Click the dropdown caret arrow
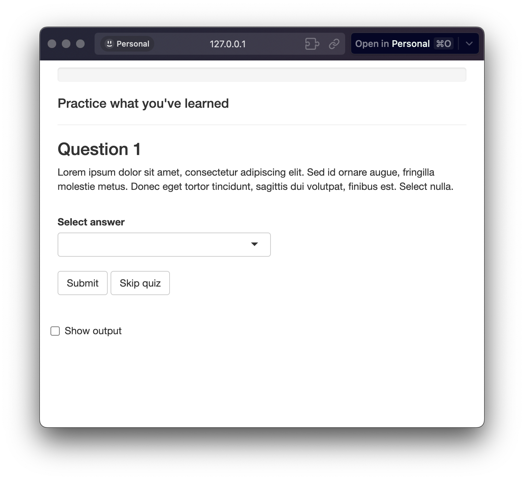This screenshot has width=524, height=480. point(255,244)
